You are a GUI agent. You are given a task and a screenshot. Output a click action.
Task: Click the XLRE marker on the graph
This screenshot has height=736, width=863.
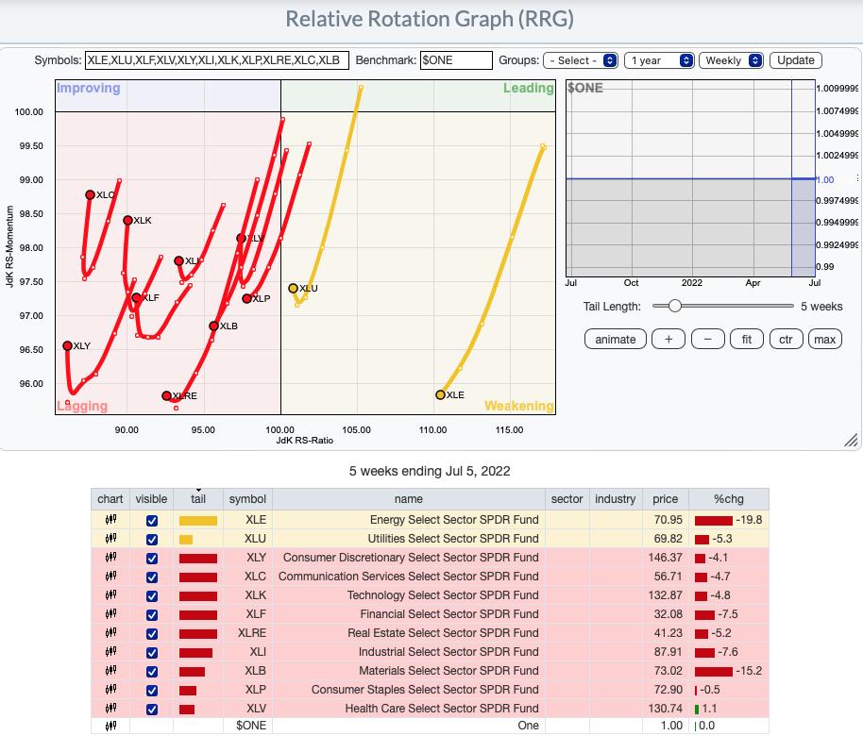click(167, 395)
